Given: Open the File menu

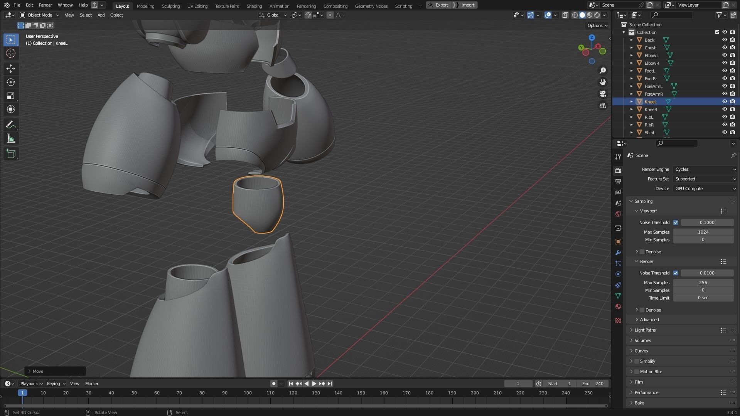Looking at the screenshot, I should point(17,5).
